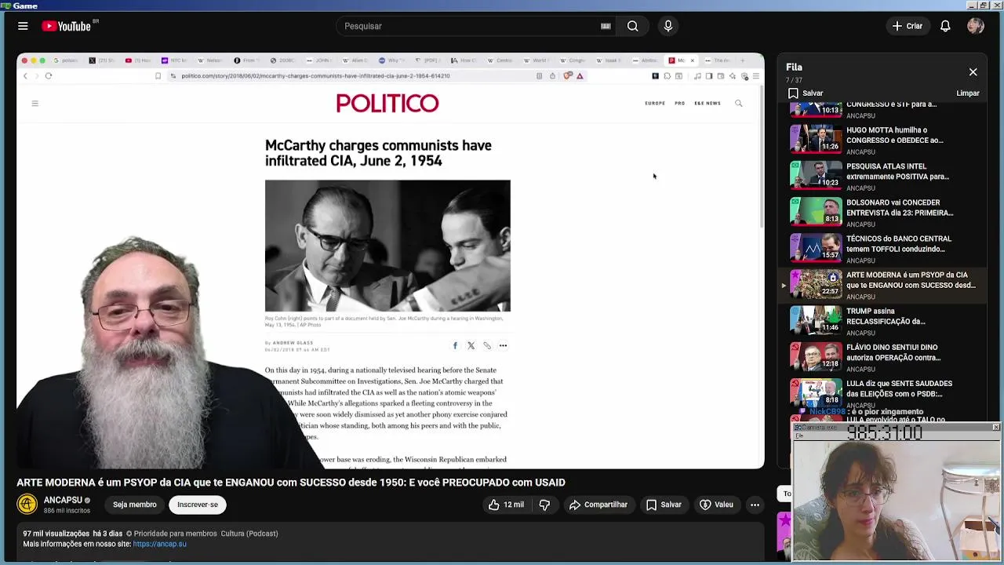Share video with Compartilhar button
1004x565 pixels.
[598, 505]
